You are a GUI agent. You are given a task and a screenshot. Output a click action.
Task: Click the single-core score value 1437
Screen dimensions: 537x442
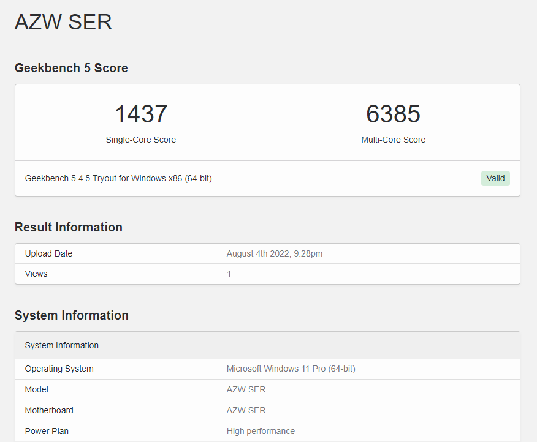click(x=141, y=114)
